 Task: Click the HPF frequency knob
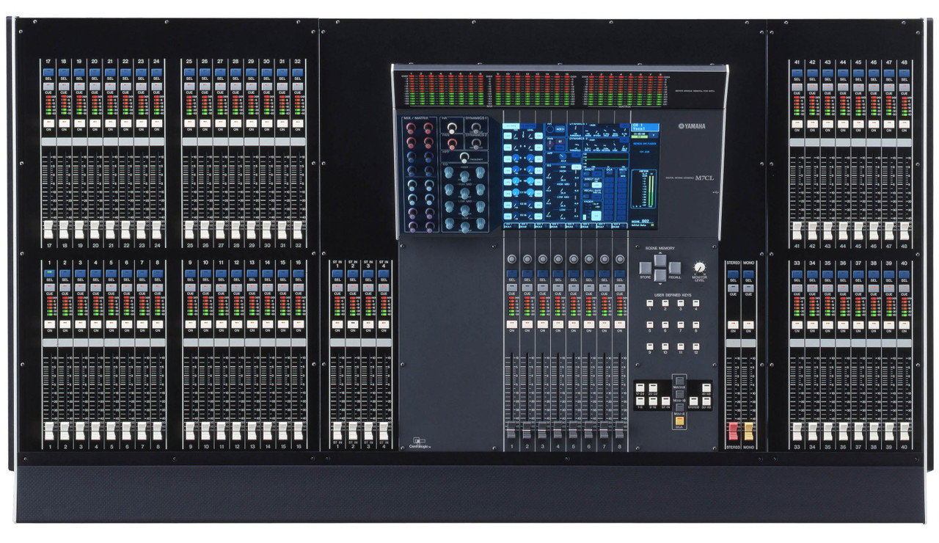click(464, 158)
